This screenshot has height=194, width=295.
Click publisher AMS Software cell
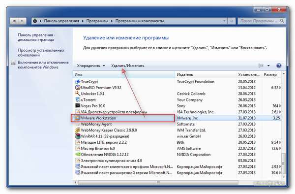[188, 148]
